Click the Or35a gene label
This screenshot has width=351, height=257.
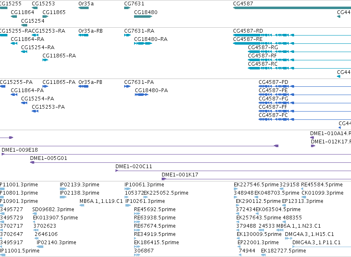pyautogui.click(x=86, y=4)
